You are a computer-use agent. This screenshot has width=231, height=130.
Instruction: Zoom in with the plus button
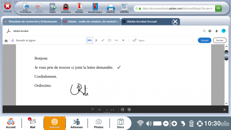click(x=129, y=110)
